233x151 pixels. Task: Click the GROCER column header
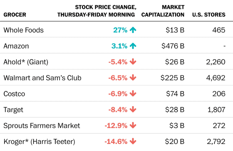click(x=15, y=15)
